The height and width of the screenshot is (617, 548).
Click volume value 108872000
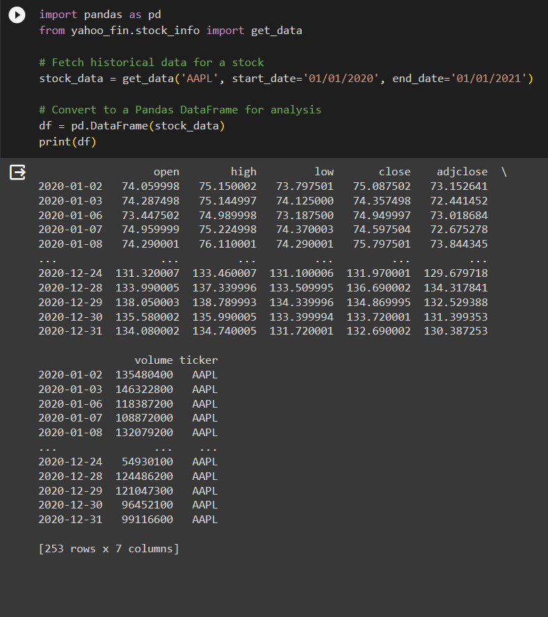pos(144,418)
